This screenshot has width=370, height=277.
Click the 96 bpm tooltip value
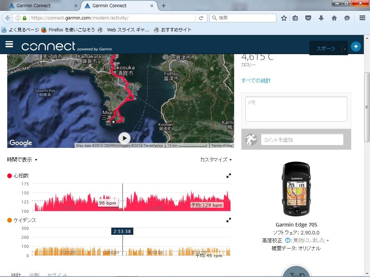click(x=107, y=203)
